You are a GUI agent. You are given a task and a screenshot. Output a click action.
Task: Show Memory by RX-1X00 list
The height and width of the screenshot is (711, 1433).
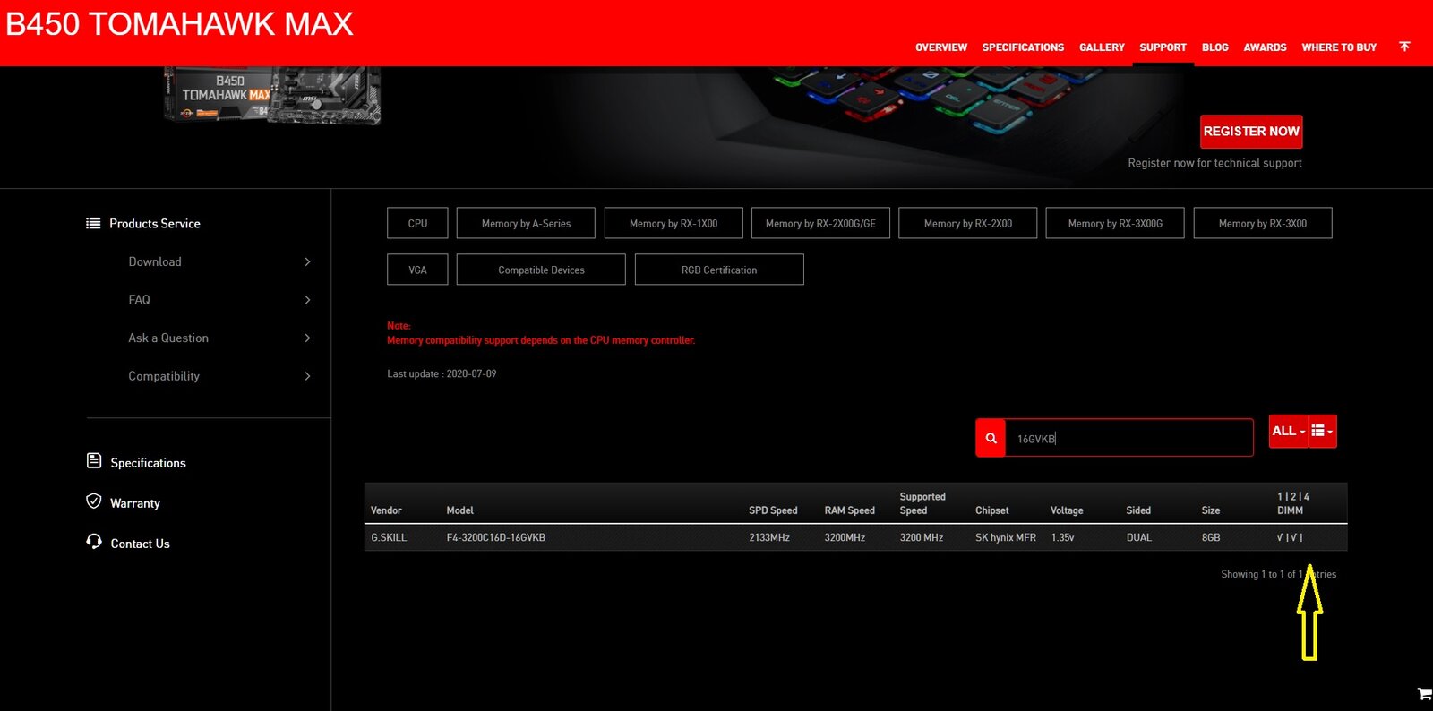pos(674,223)
